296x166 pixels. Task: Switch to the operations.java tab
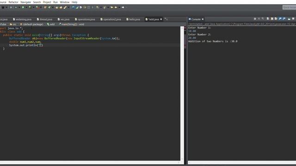(85, 19)
